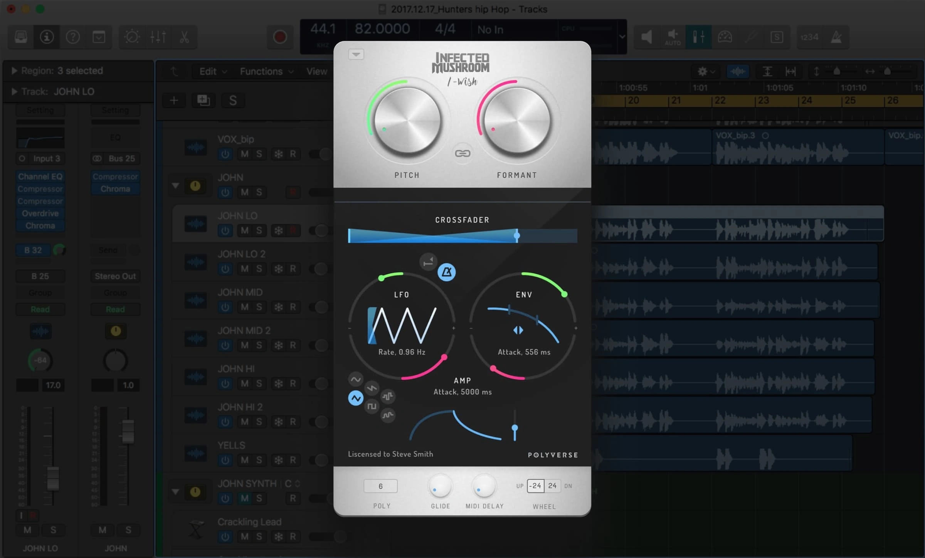Collapse the JOHN track stack triangle

coord(175,185)
